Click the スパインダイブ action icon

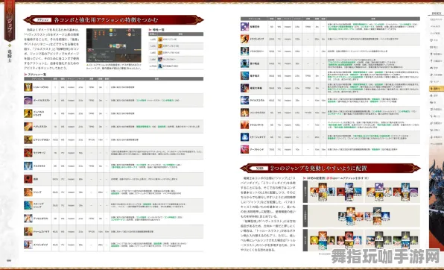pos(28,245)
